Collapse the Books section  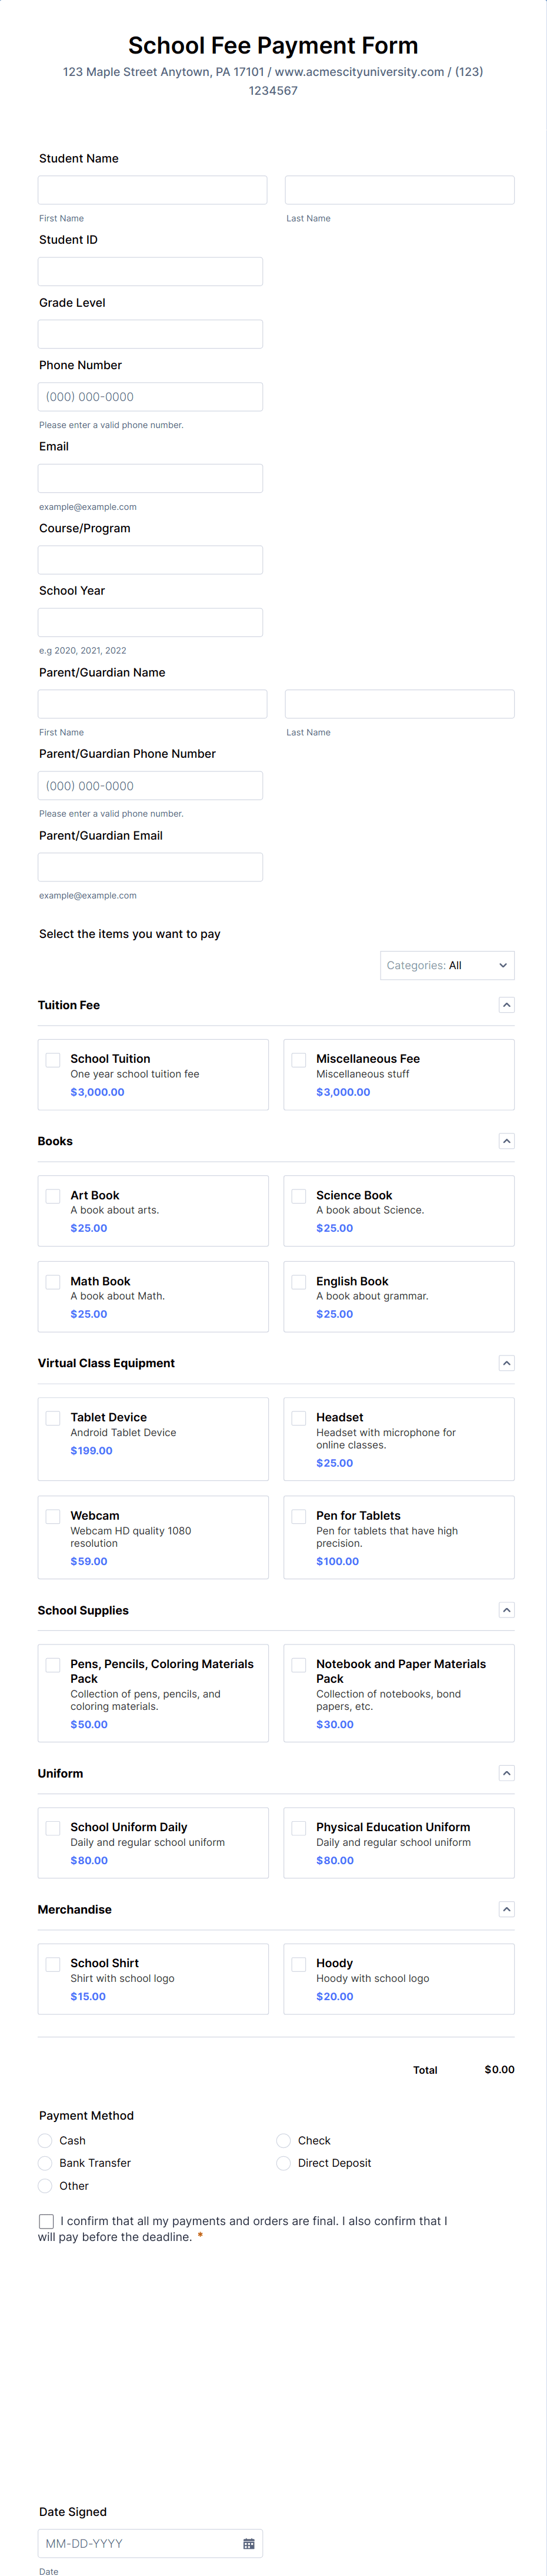click(x=507, y=1141)
